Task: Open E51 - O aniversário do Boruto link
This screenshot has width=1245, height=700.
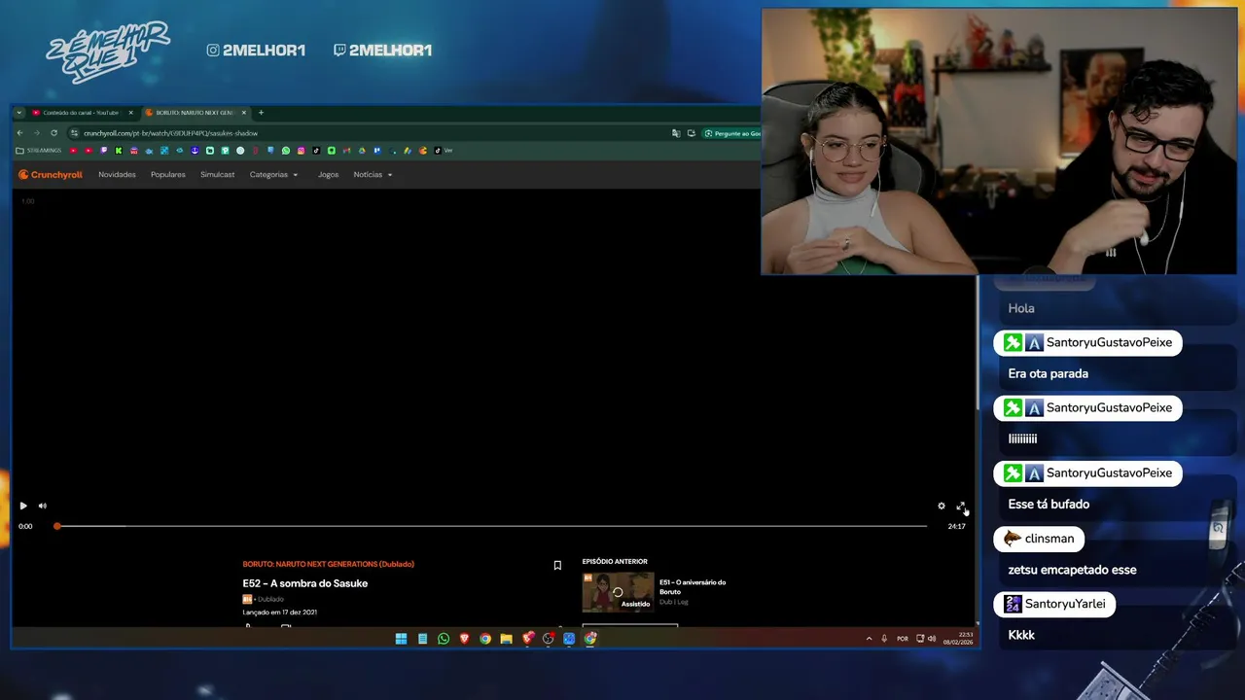Action: pyautogui.click(x=693, y=586)
